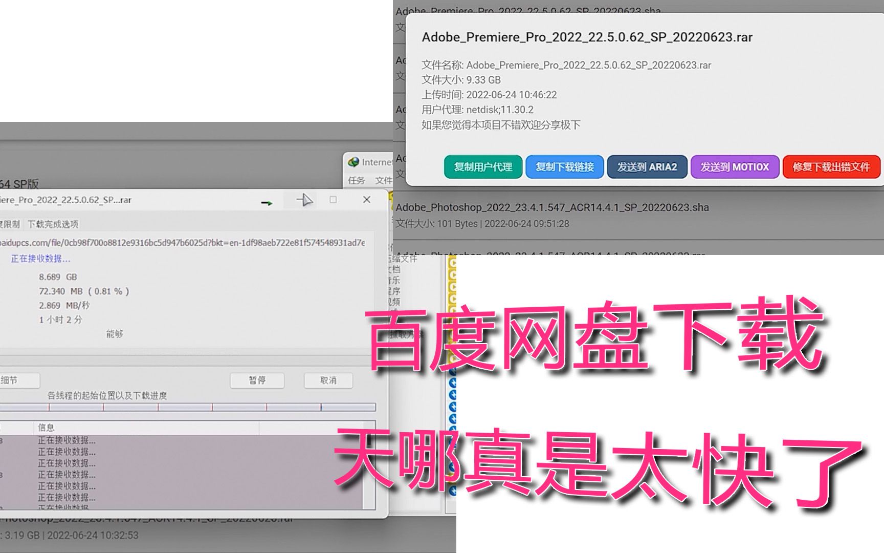Image resolution: width=884 pixels, height=553 pixels.
Task: Click 文件大小: 9.33 GB line in popup
Action: pos(461,80)
